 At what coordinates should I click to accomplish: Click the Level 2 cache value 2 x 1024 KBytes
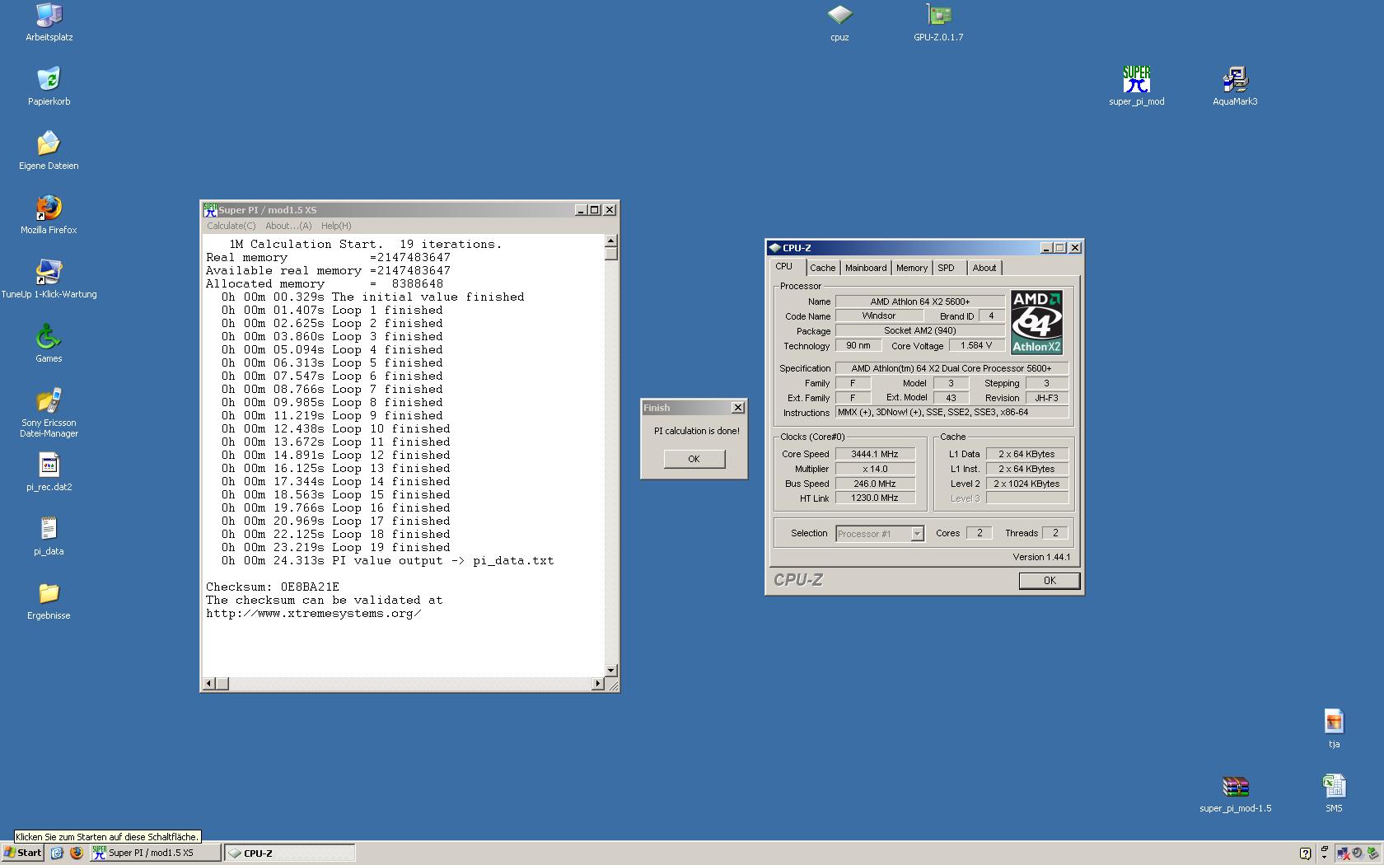[1027, 484]
